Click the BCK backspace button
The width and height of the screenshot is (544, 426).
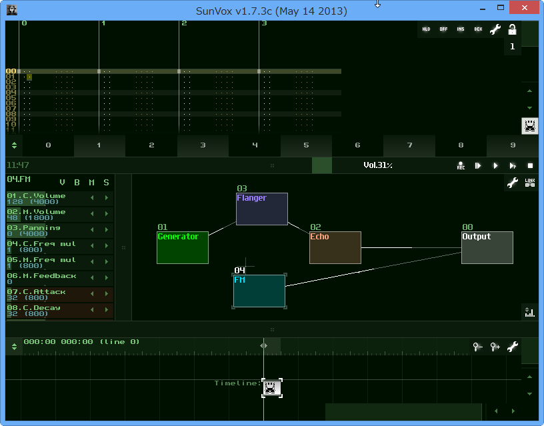[x=478, y=29]
